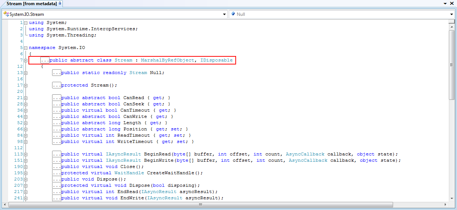Close the Stream metadata document
This screenshot has width=457, height=210.
click(453, 3)
